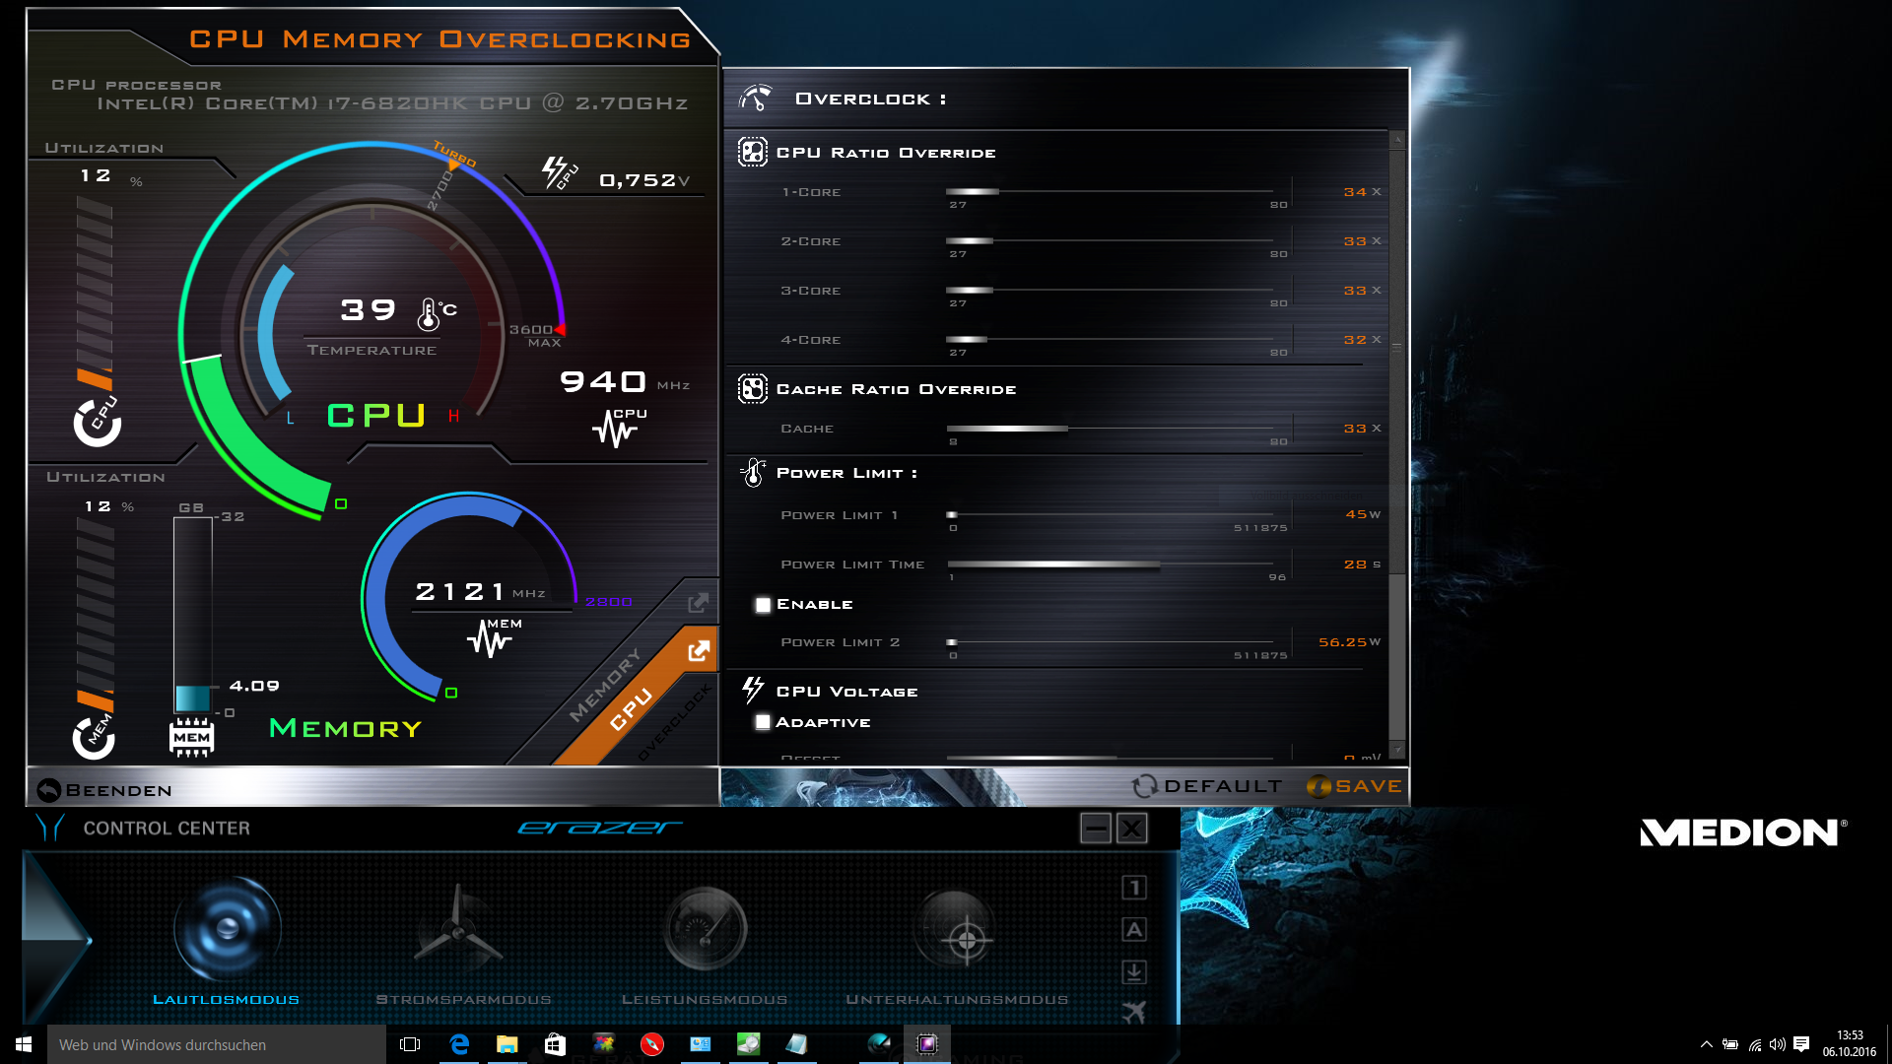Screen dimensions: 1892x1064
Task: Open the grey Memory pop-out arrow
Action: [x=698, y=602]
